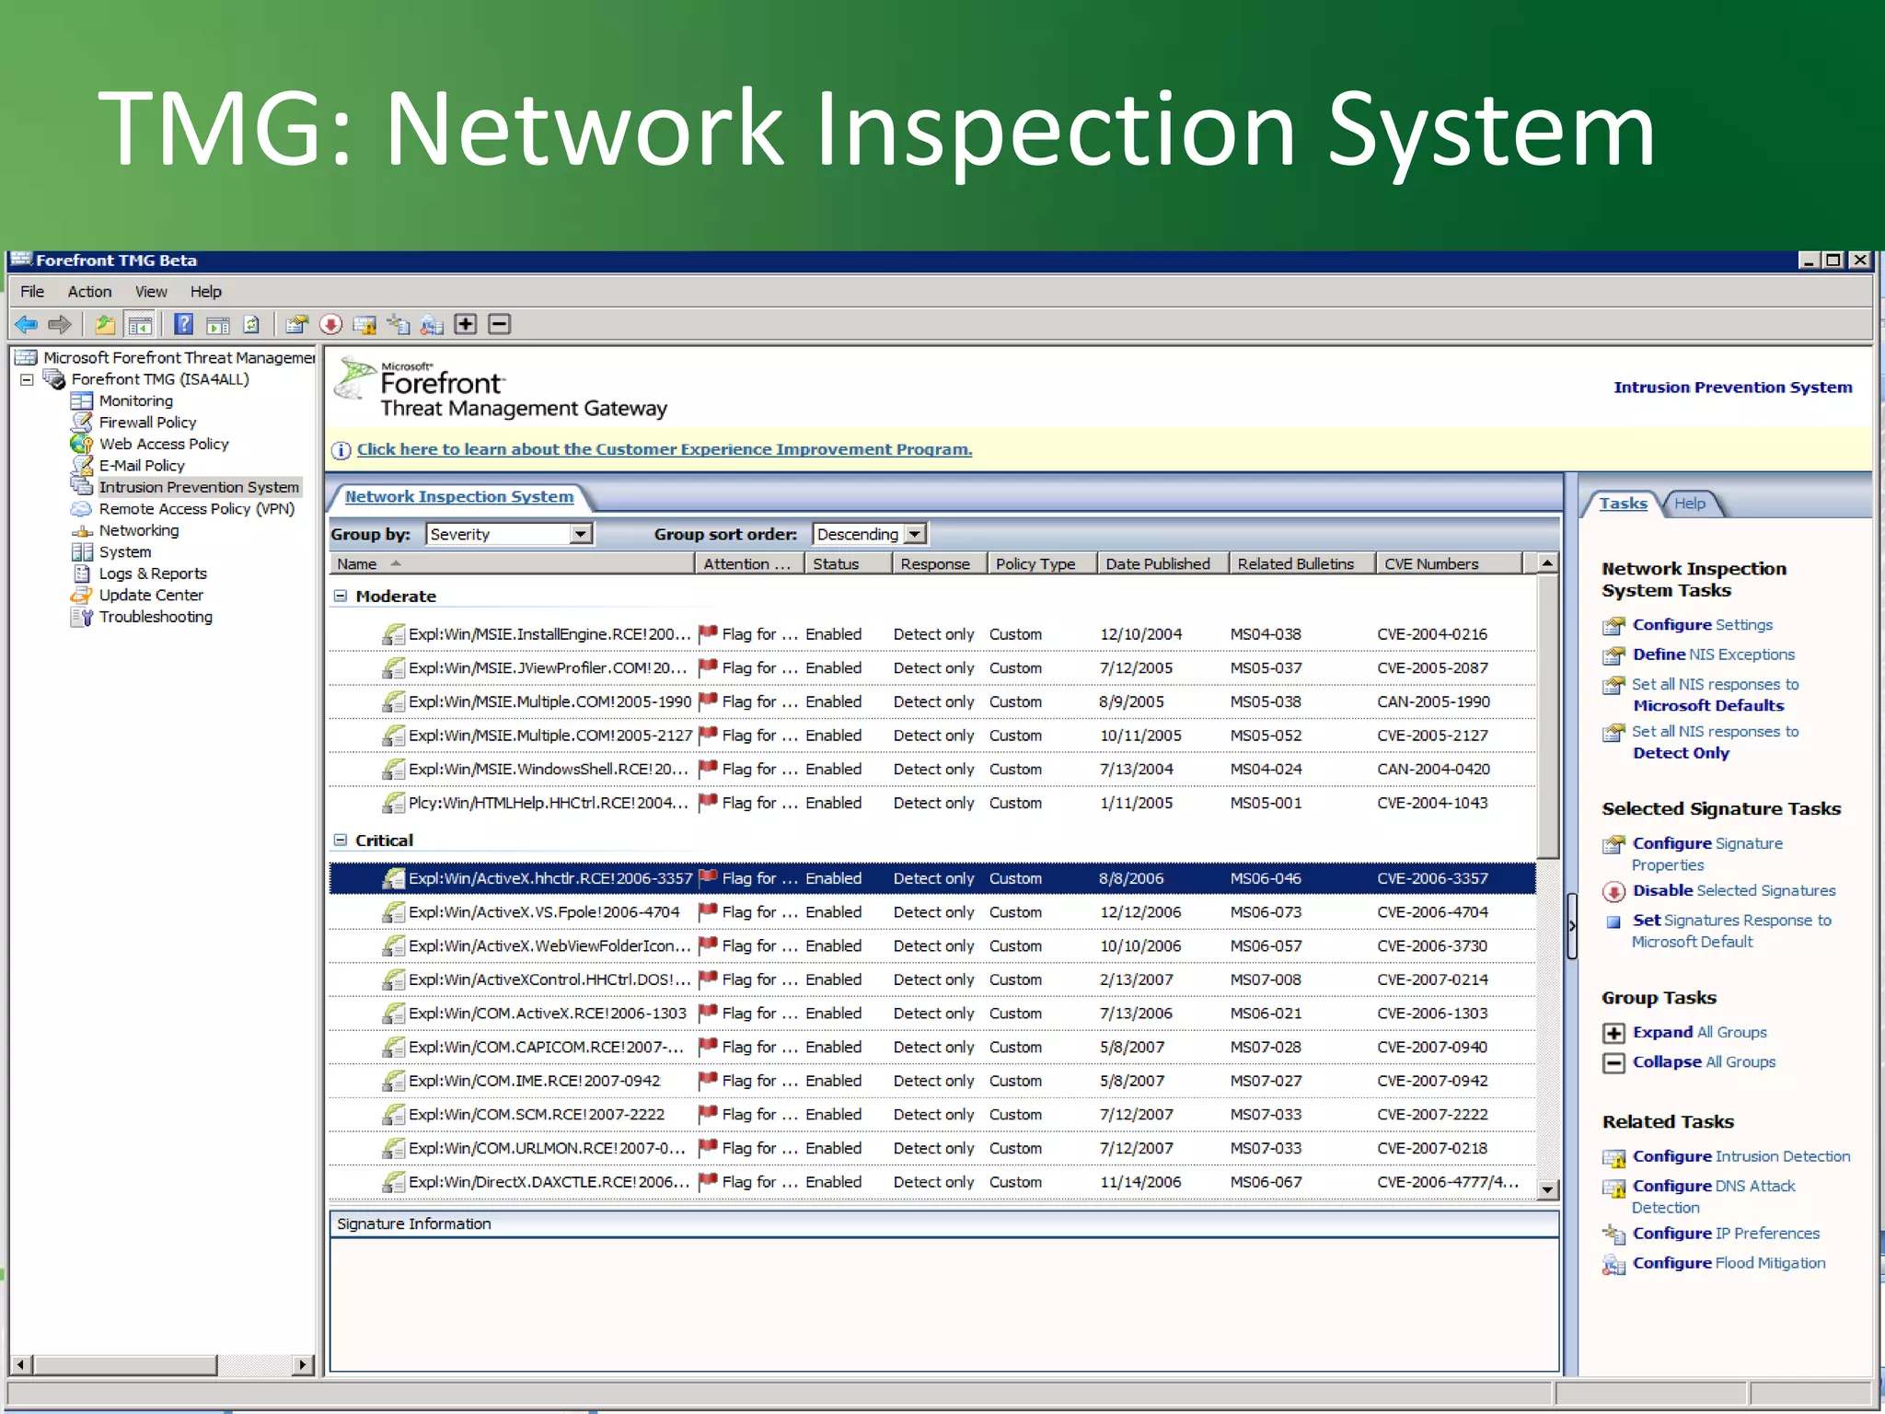This screenshot has height=1414, width=1885.
Task: Open the View menu
Action: coord(151,292)
